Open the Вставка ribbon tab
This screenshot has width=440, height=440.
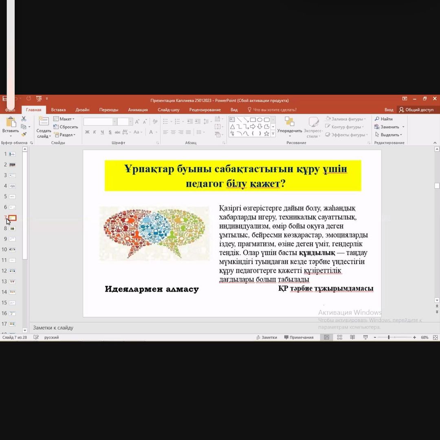click(58, 110)
